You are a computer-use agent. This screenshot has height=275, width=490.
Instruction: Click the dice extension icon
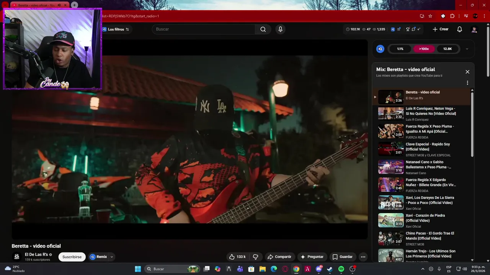[443, 16]
